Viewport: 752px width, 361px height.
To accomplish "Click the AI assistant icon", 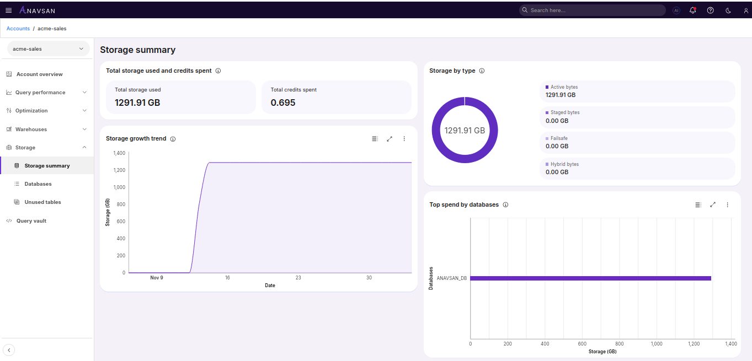I will (x=676, y=10).
